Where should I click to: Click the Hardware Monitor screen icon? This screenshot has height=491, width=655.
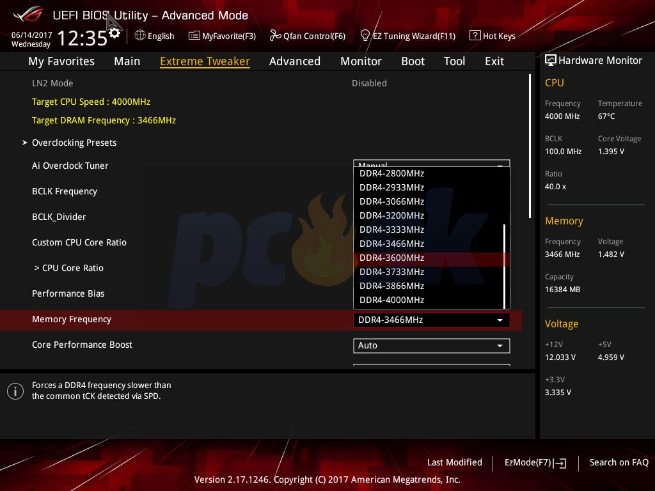pyautogui.click(x=551, y=60)
